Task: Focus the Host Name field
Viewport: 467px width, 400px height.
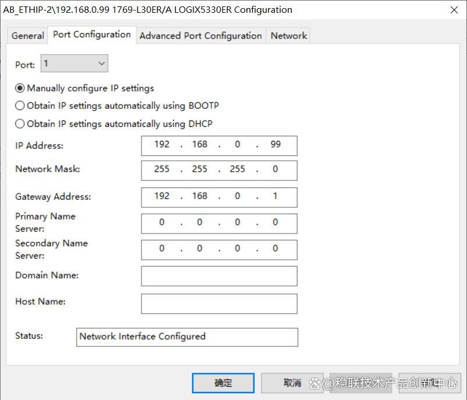Action: click(x=219, y=304)
